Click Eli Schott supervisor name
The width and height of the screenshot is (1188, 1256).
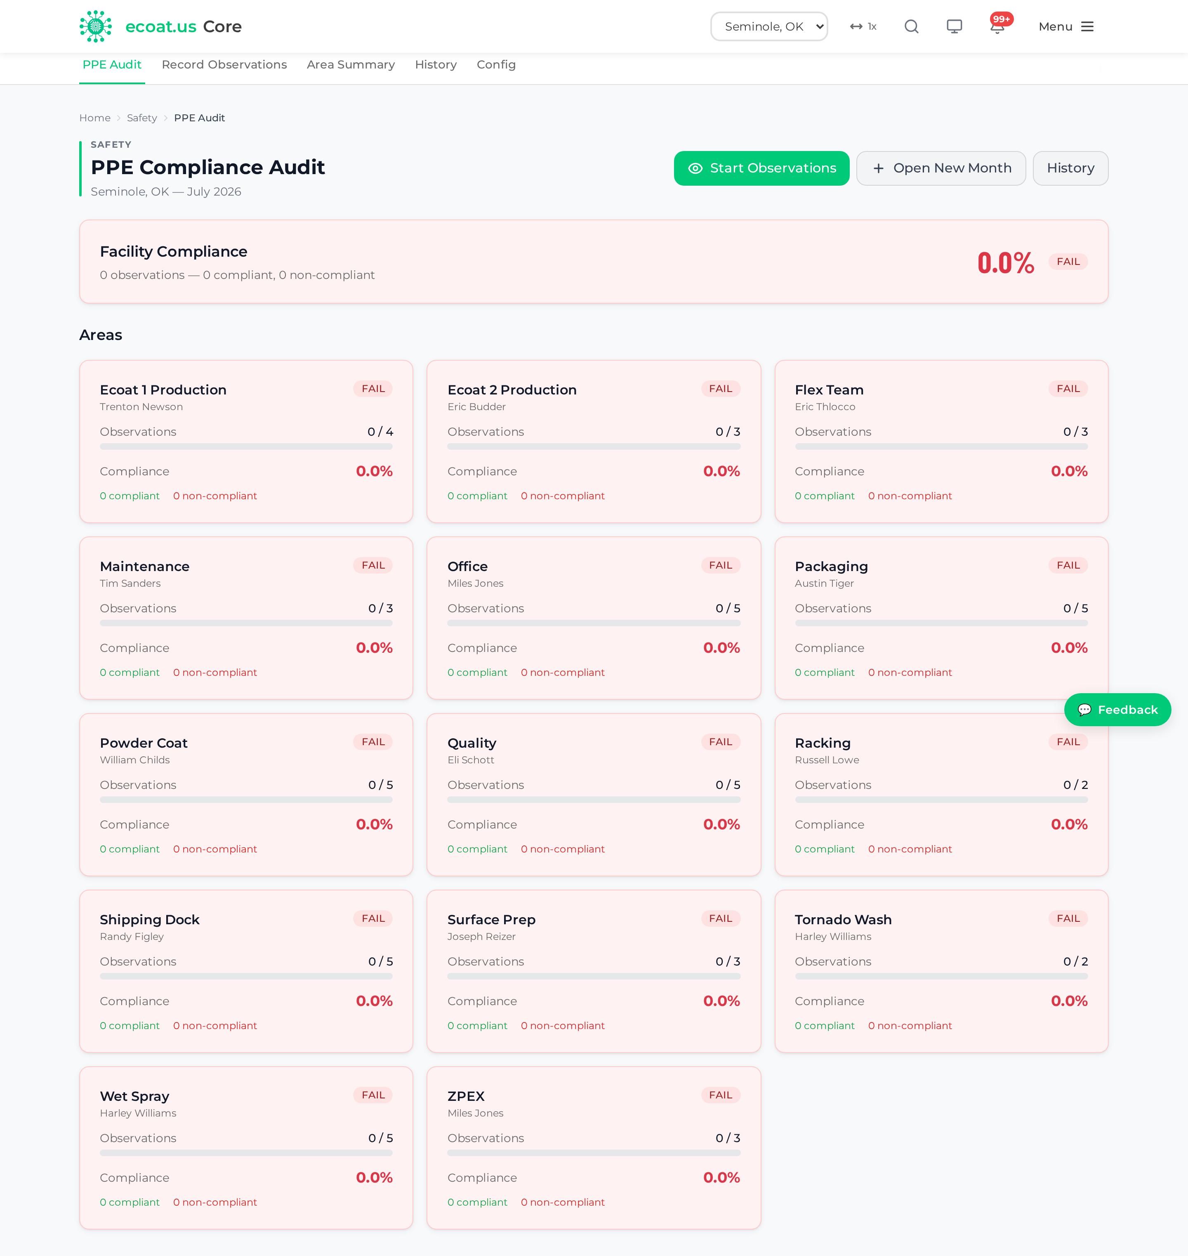471,760
